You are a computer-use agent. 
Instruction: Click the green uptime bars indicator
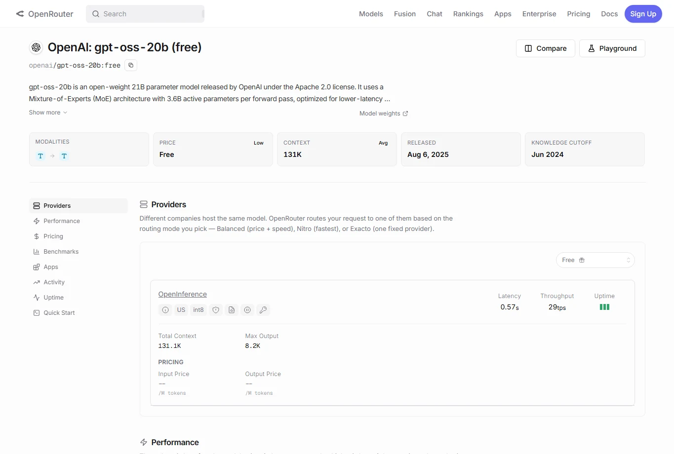[x=604, y=307]
